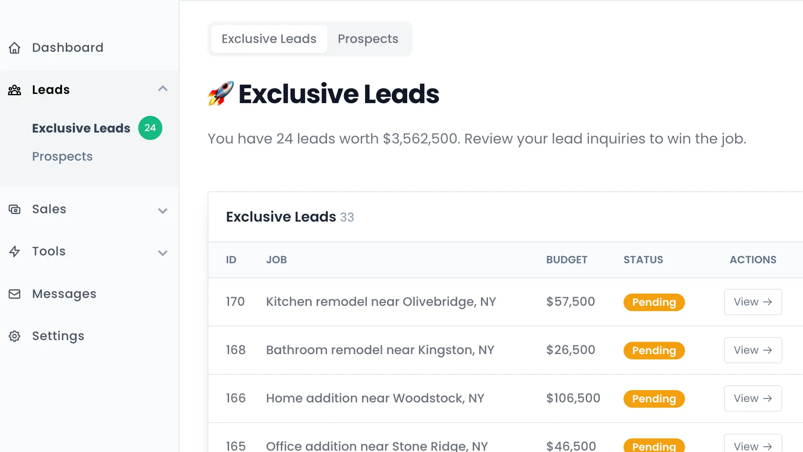Click the Leads people icon
Screen dimensions: 803x452
pos(15,90)
